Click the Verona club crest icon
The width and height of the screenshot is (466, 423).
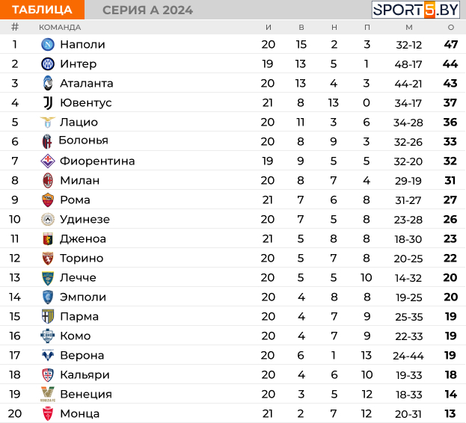pyautogui.click(x=48, y=356)
